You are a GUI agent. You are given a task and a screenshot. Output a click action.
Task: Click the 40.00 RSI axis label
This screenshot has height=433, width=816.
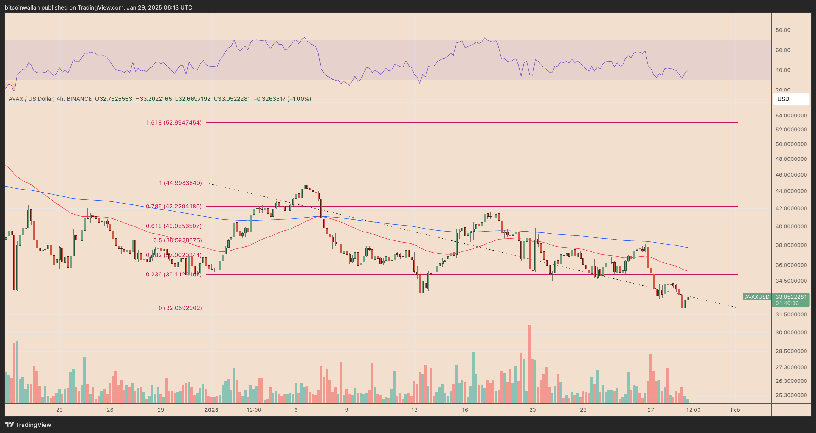click(783, 70)
